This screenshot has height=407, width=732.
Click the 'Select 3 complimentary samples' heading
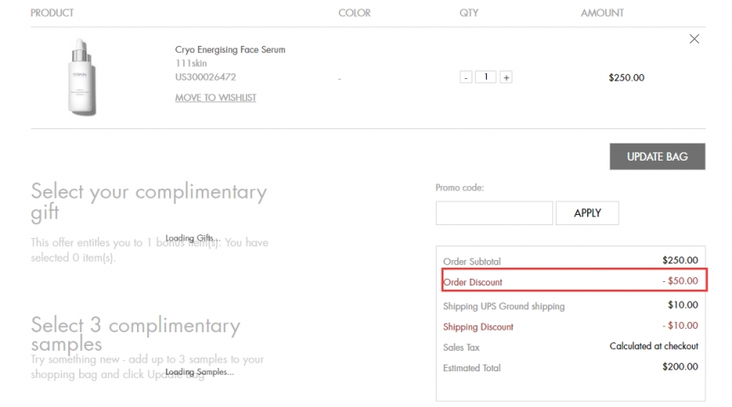click(135, 334)
